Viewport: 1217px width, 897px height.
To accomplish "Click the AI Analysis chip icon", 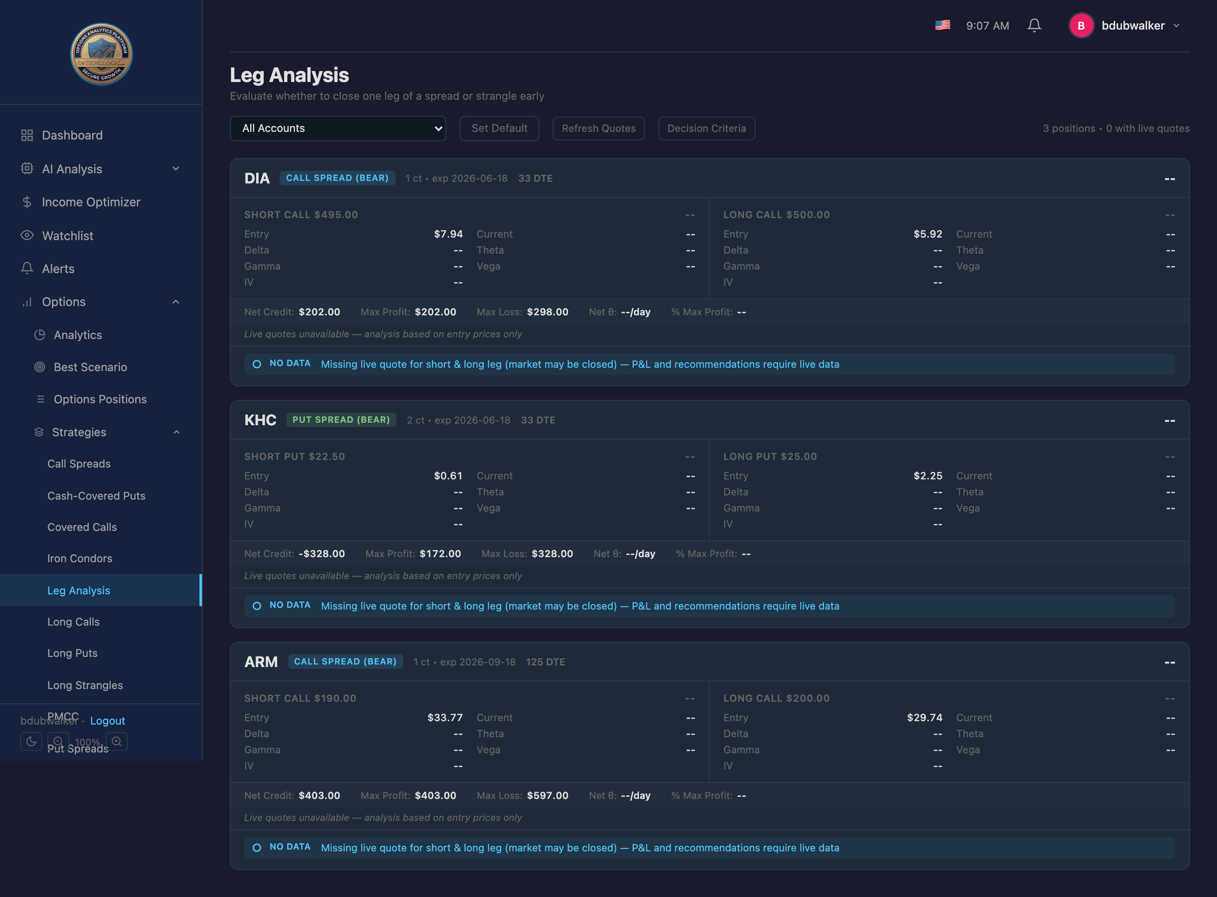I will [27, 169].
